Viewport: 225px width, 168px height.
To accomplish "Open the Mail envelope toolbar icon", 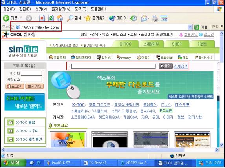I will click(x=145, y=18).
